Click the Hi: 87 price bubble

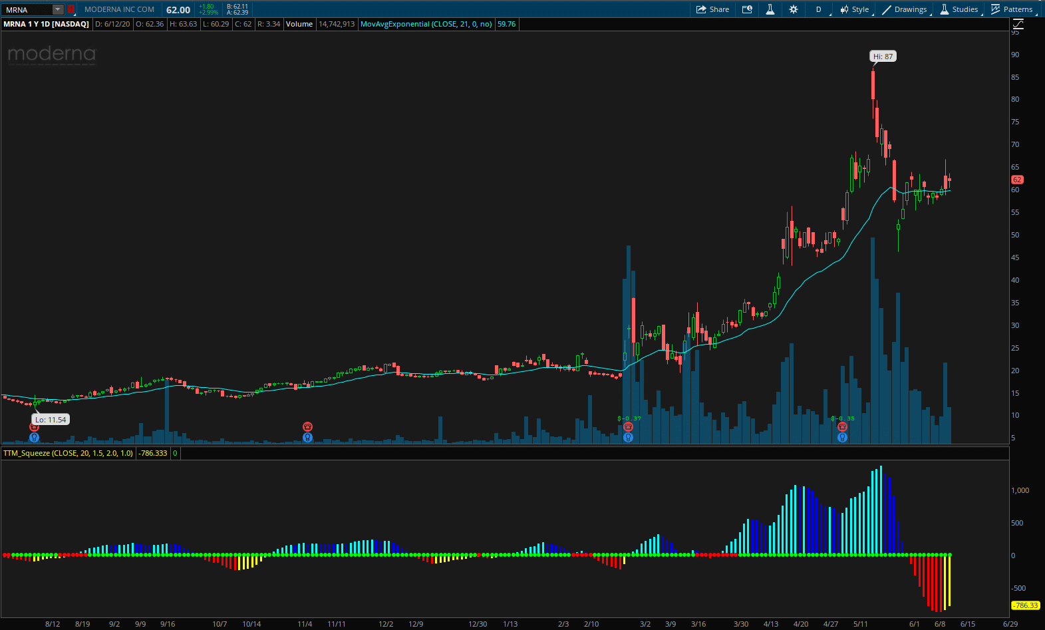(883, 57)
